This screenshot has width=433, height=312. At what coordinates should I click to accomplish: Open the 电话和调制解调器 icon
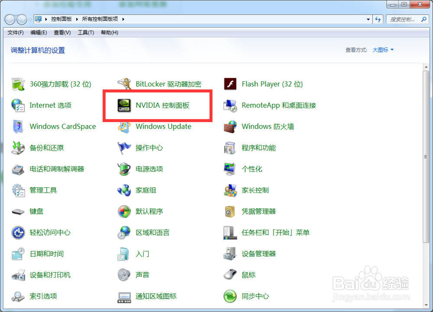tap(18, 169)
